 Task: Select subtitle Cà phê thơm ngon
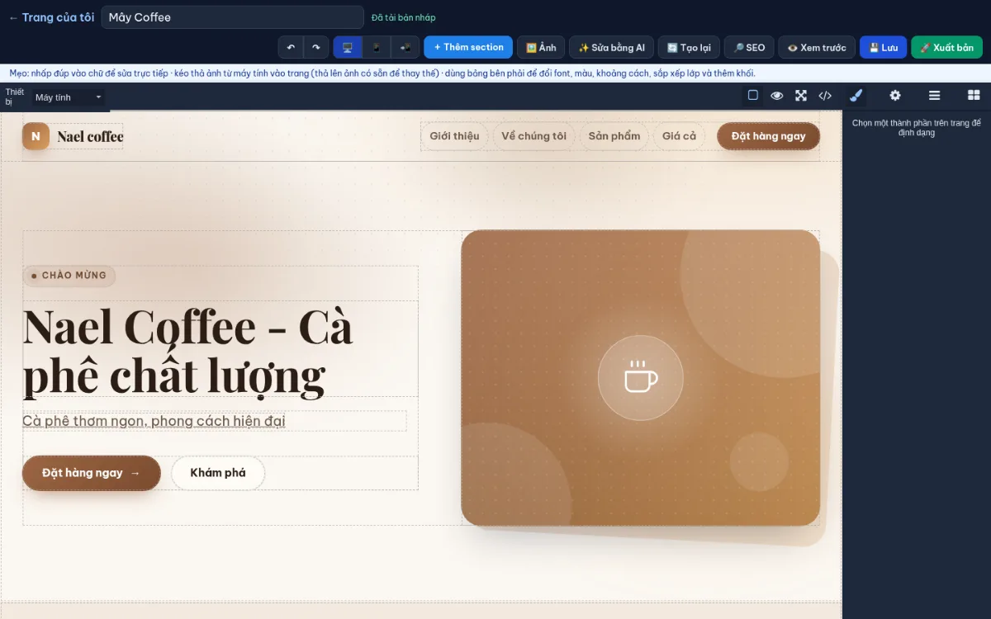coord(154,421)
